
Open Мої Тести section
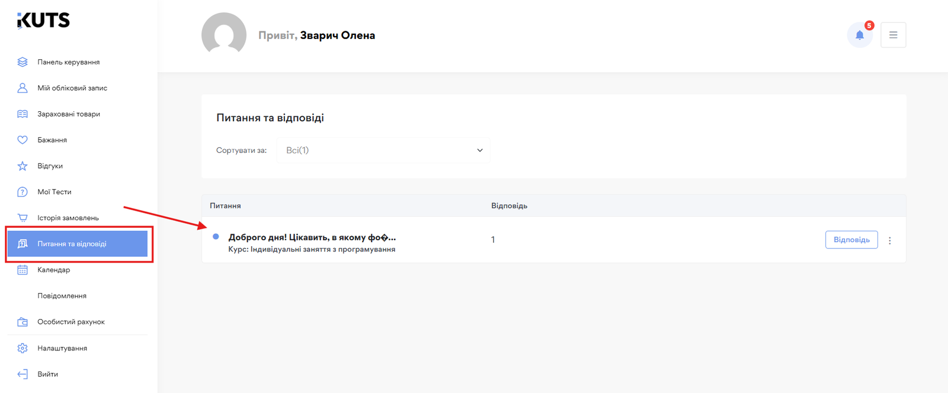(54, 192)
